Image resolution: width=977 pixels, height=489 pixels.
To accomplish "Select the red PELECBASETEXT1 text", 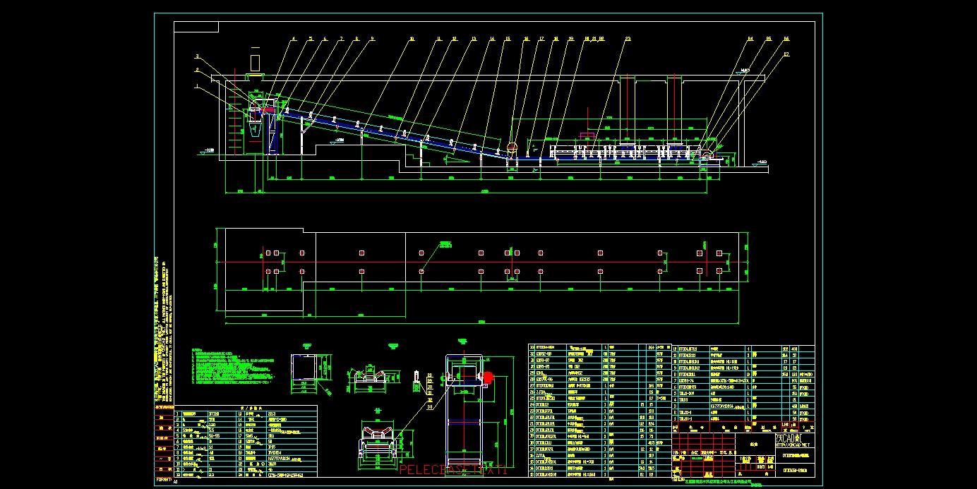I will 453,470.
